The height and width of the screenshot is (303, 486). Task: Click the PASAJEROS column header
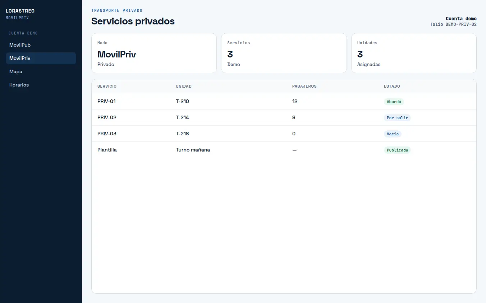tap(304, 86)
